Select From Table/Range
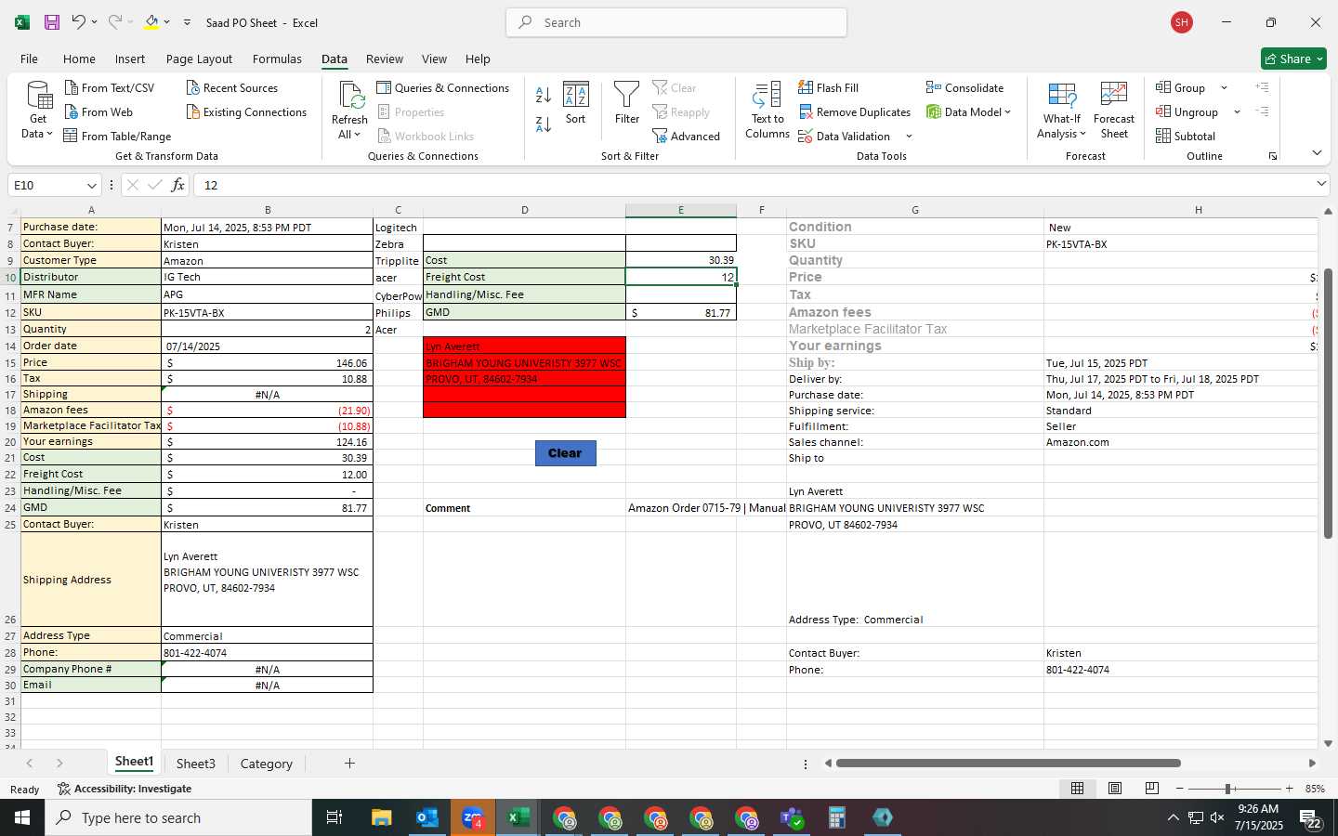 pyautogui.click(x=117, y=136)
